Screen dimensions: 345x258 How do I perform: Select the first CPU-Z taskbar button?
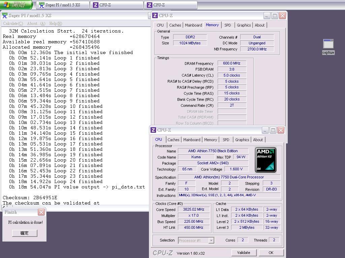coord(117,5)
